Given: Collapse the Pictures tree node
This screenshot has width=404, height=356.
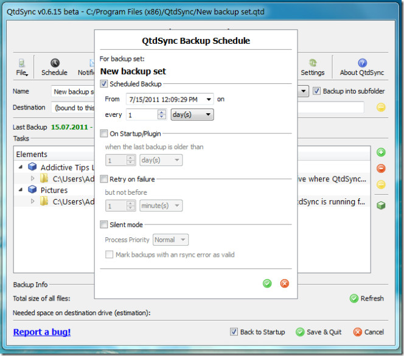Looking at the screenshot, I should point(21,190).
